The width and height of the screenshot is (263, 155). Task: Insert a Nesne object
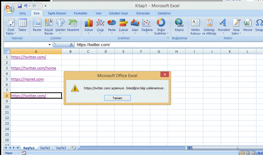pyautogui.click(x=248, y=25)
